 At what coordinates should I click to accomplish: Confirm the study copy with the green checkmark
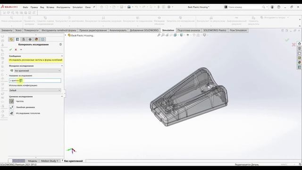(10, 50)
